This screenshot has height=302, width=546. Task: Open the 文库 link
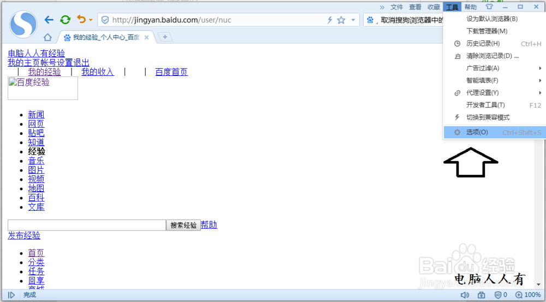[36, 207]
